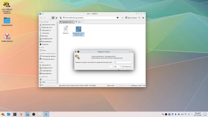This screenshot has width=208, height=117.
Task: Click the Dolphin window pin arrow
Action: 43,14
